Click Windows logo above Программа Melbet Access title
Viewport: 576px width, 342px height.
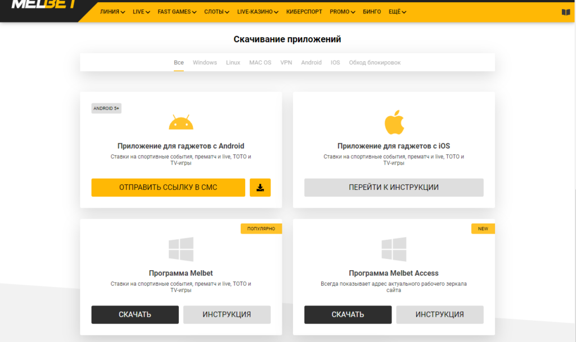pos(394,249)
